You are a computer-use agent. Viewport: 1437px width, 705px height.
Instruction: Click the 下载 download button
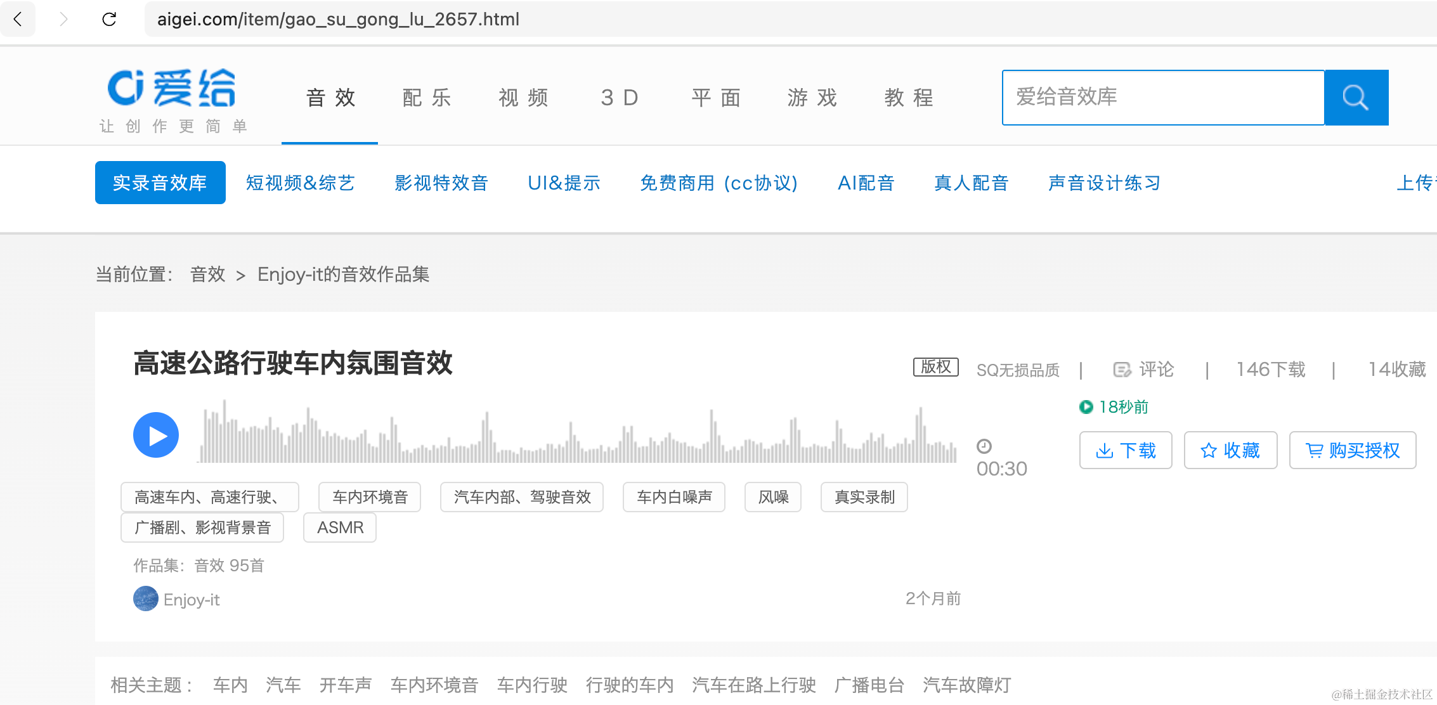1126,450
